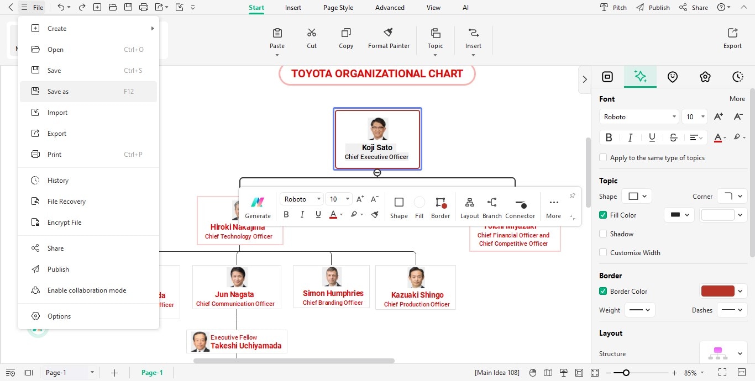
Task: Click the red Border Color swatch
Action: [717, 291]
